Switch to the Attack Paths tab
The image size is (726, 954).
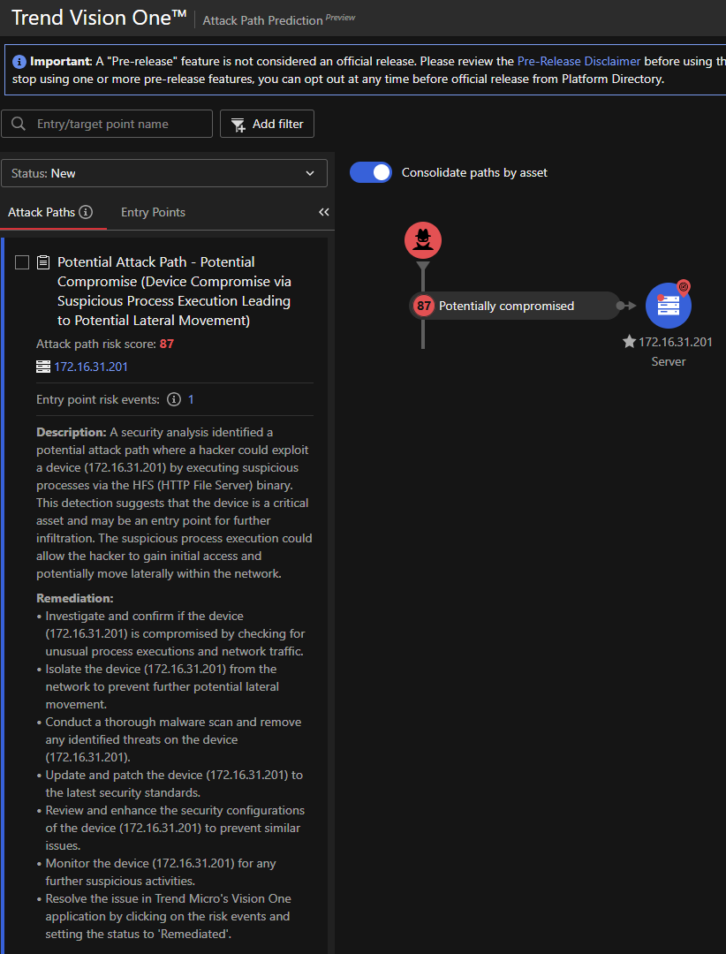[42, 212]
